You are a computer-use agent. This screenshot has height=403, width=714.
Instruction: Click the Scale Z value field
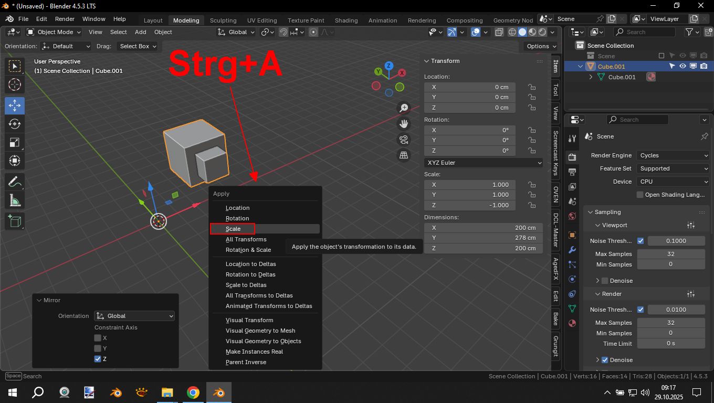click(469, 205)
